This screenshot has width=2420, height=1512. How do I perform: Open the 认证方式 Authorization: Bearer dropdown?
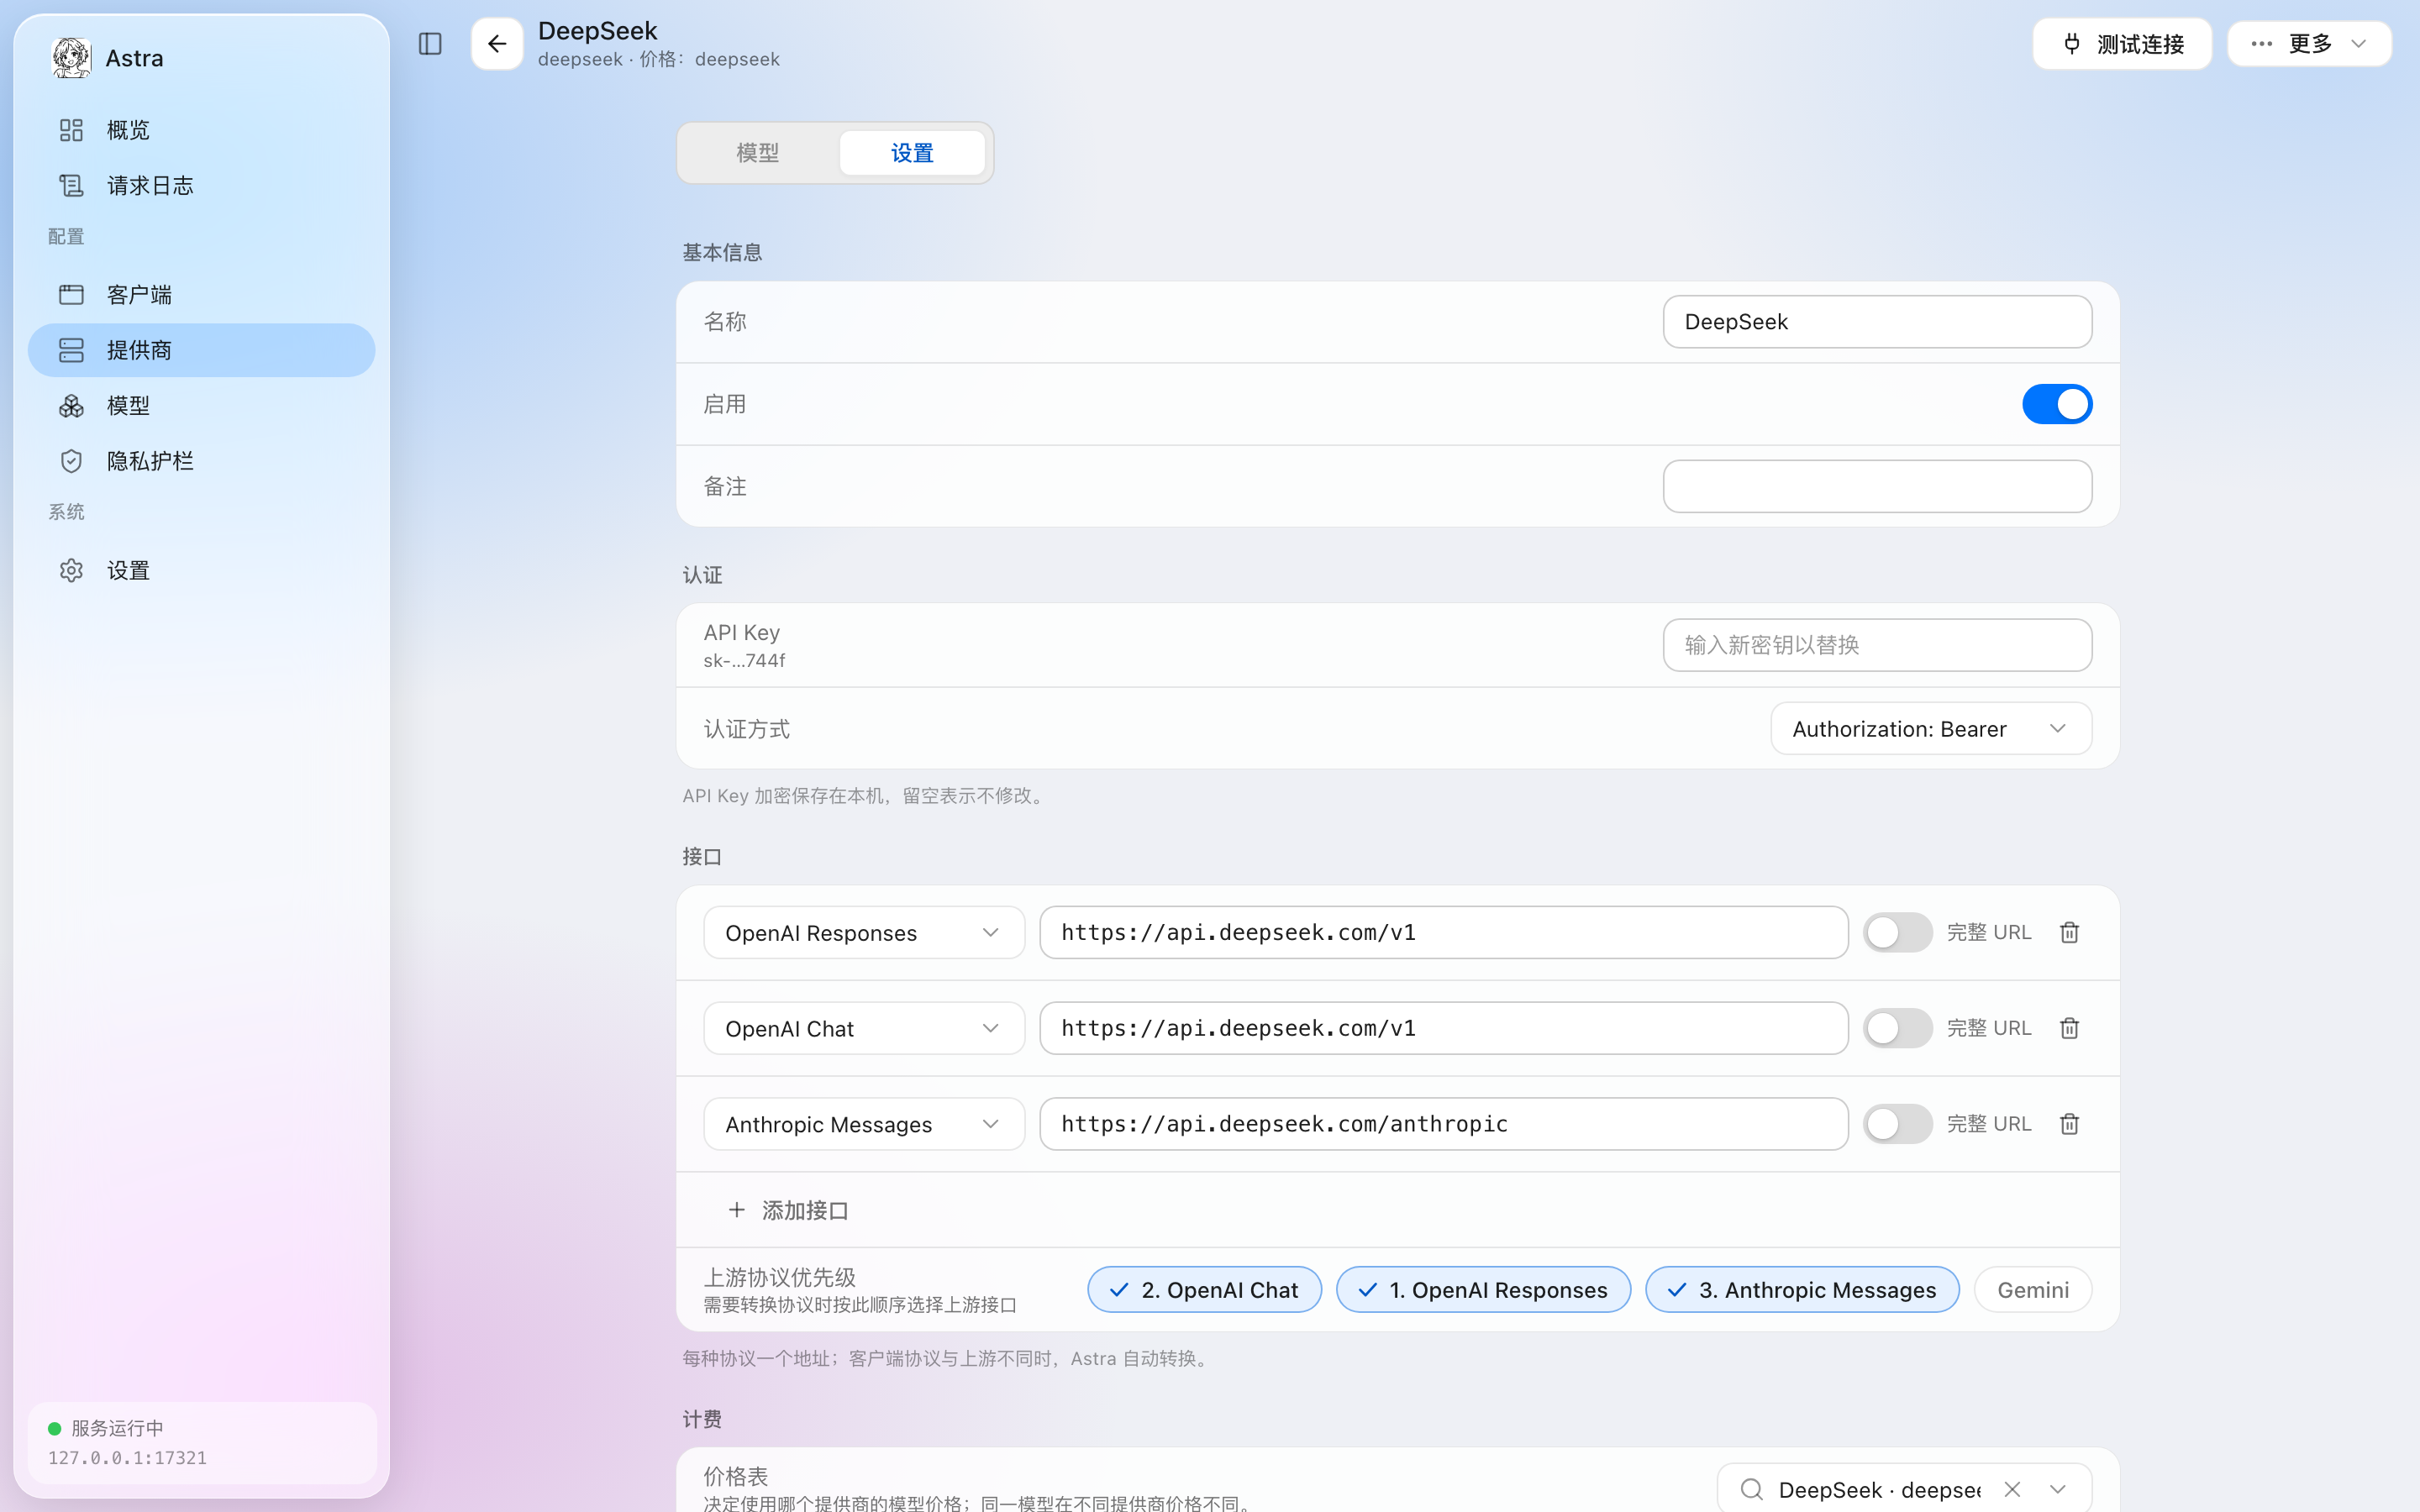(1930, 729)
